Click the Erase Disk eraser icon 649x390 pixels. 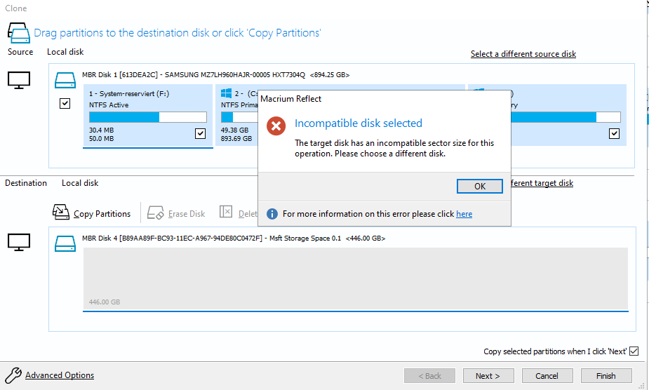click(156, 213)
